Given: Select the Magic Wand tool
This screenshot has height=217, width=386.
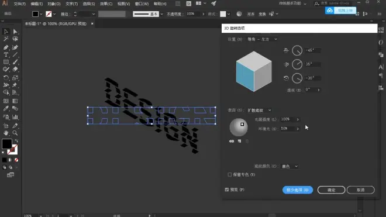Looking at the screenshot, I should pos(6,39).
